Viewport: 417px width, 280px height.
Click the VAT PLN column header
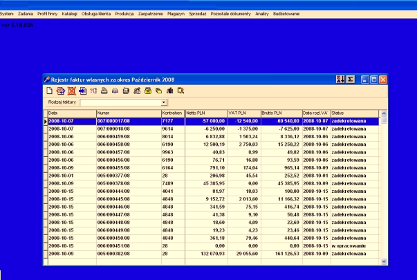pos(244,113)
